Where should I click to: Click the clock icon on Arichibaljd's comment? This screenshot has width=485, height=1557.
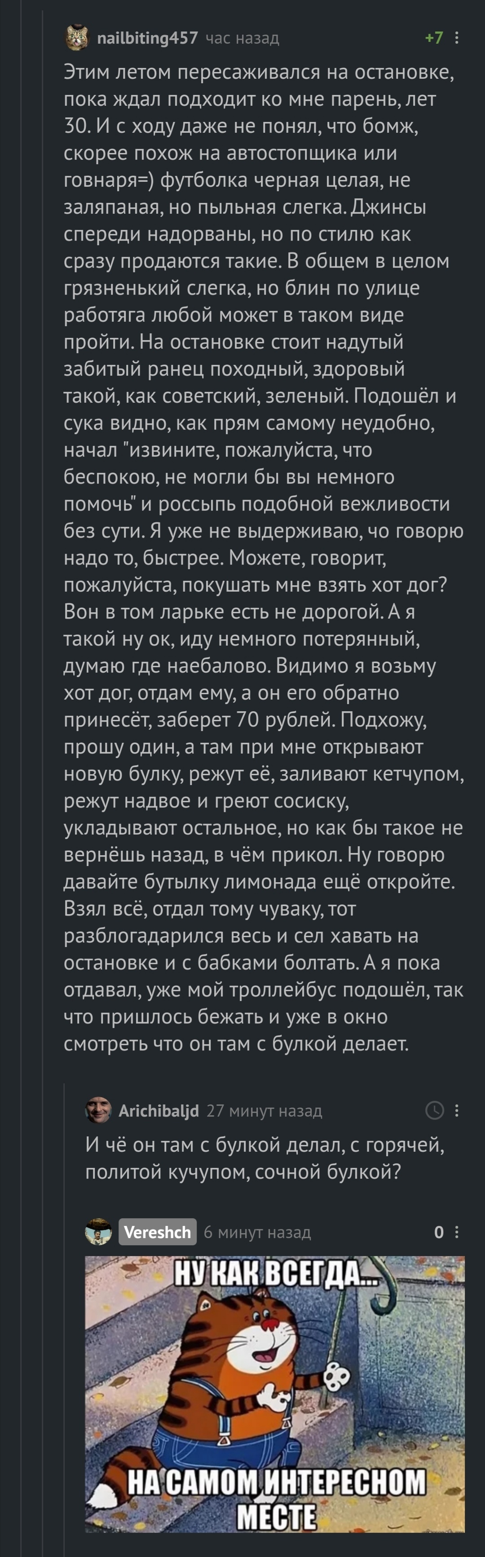coord(434,1110)
